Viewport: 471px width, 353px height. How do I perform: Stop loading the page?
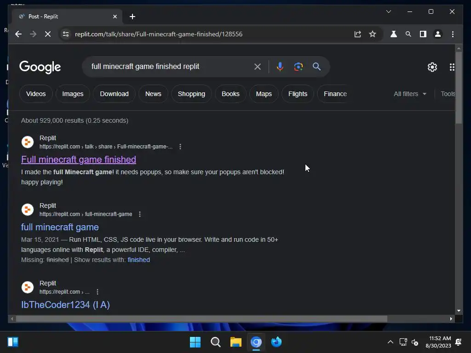[48, 34]
